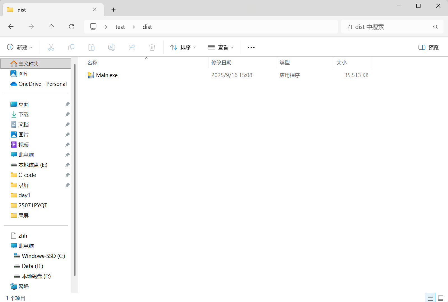Screen dimensions: 448x302
Task: Unpin 桌面 using its pin icon
Action: [x=67, y=104]
